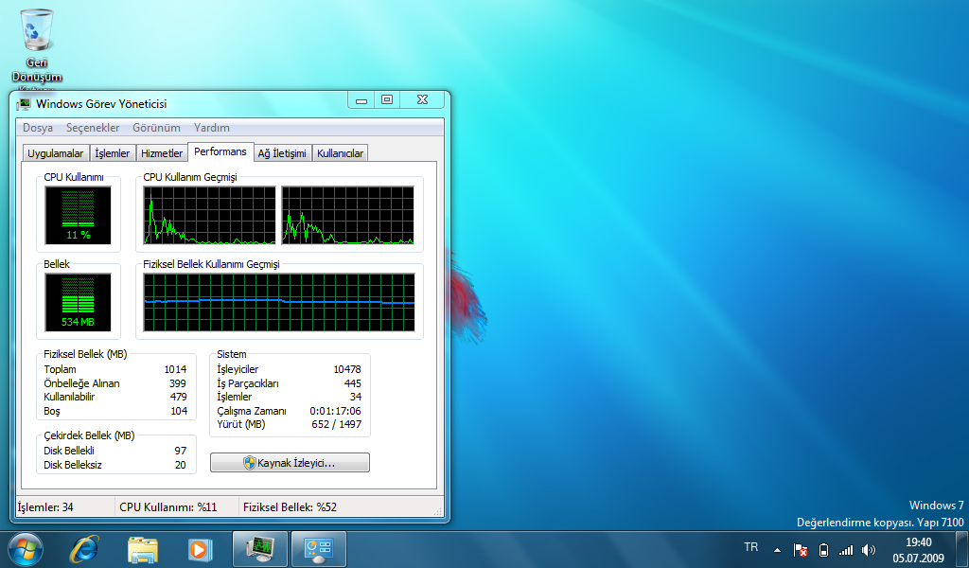Image resolution: width=969 pixels, height=568 pixels.
Task: Click the Toplam value 1014
Action: tap(175, 369)
